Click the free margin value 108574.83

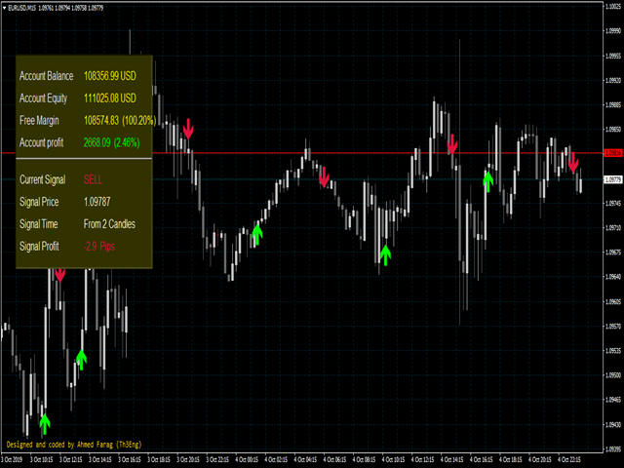(101, 121)
